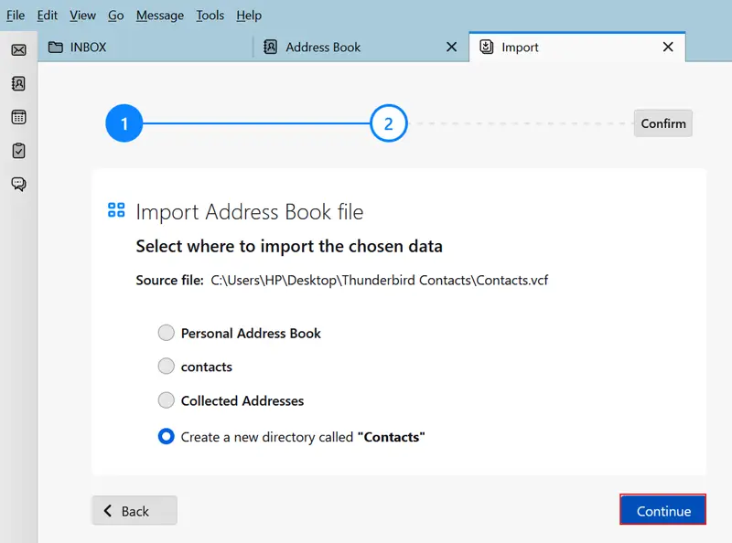This screenshot has width=732, height=543.
Task: Click the step 1 circle indicator
Action: click(124, 123)
